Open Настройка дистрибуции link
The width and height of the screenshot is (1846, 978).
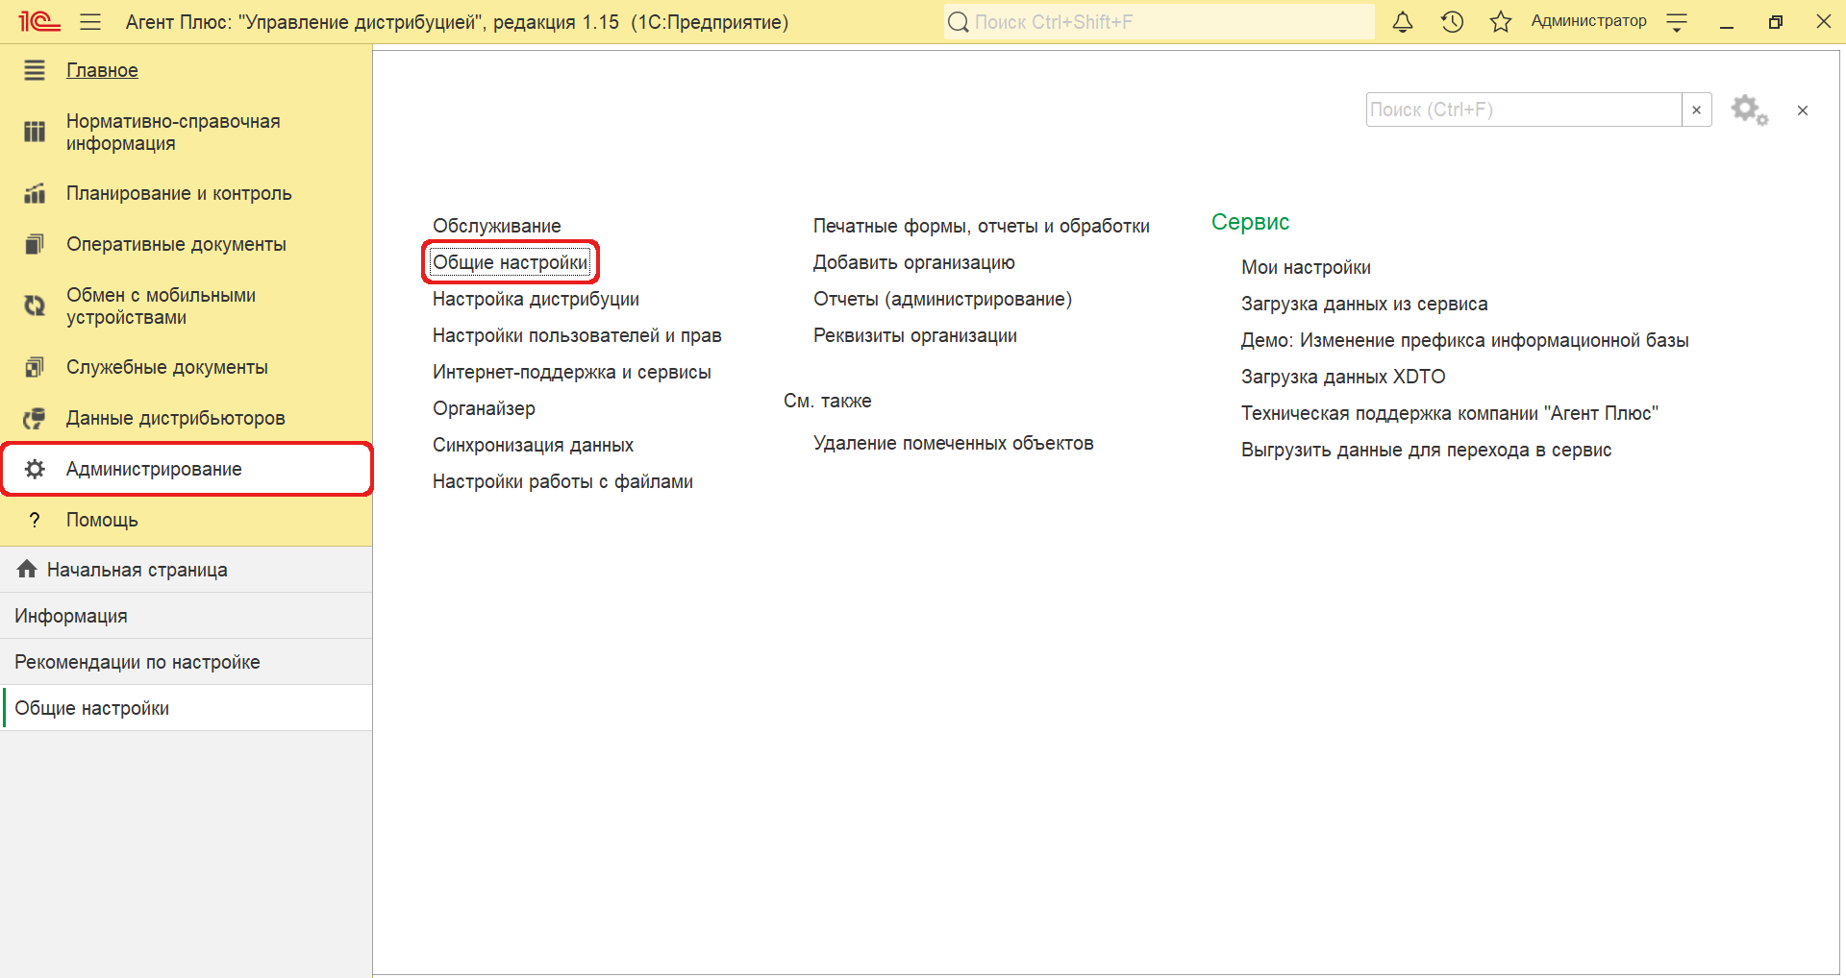tap(536, 299)
